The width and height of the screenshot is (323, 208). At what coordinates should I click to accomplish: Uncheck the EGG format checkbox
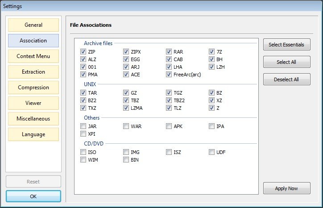[126, 59]
